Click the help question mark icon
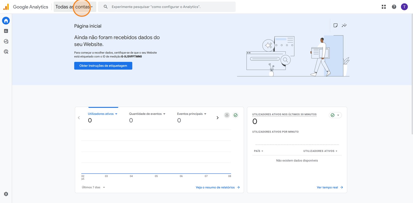This screenshot has height=203, width=413. (394, 7)
